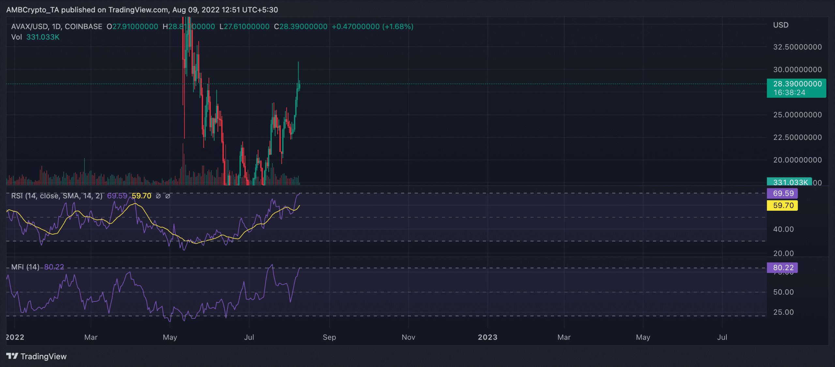Viewport: 835px width, 367px height.
Task: Click the first empty-value symbol beside RSI
Action: (158, 196)
